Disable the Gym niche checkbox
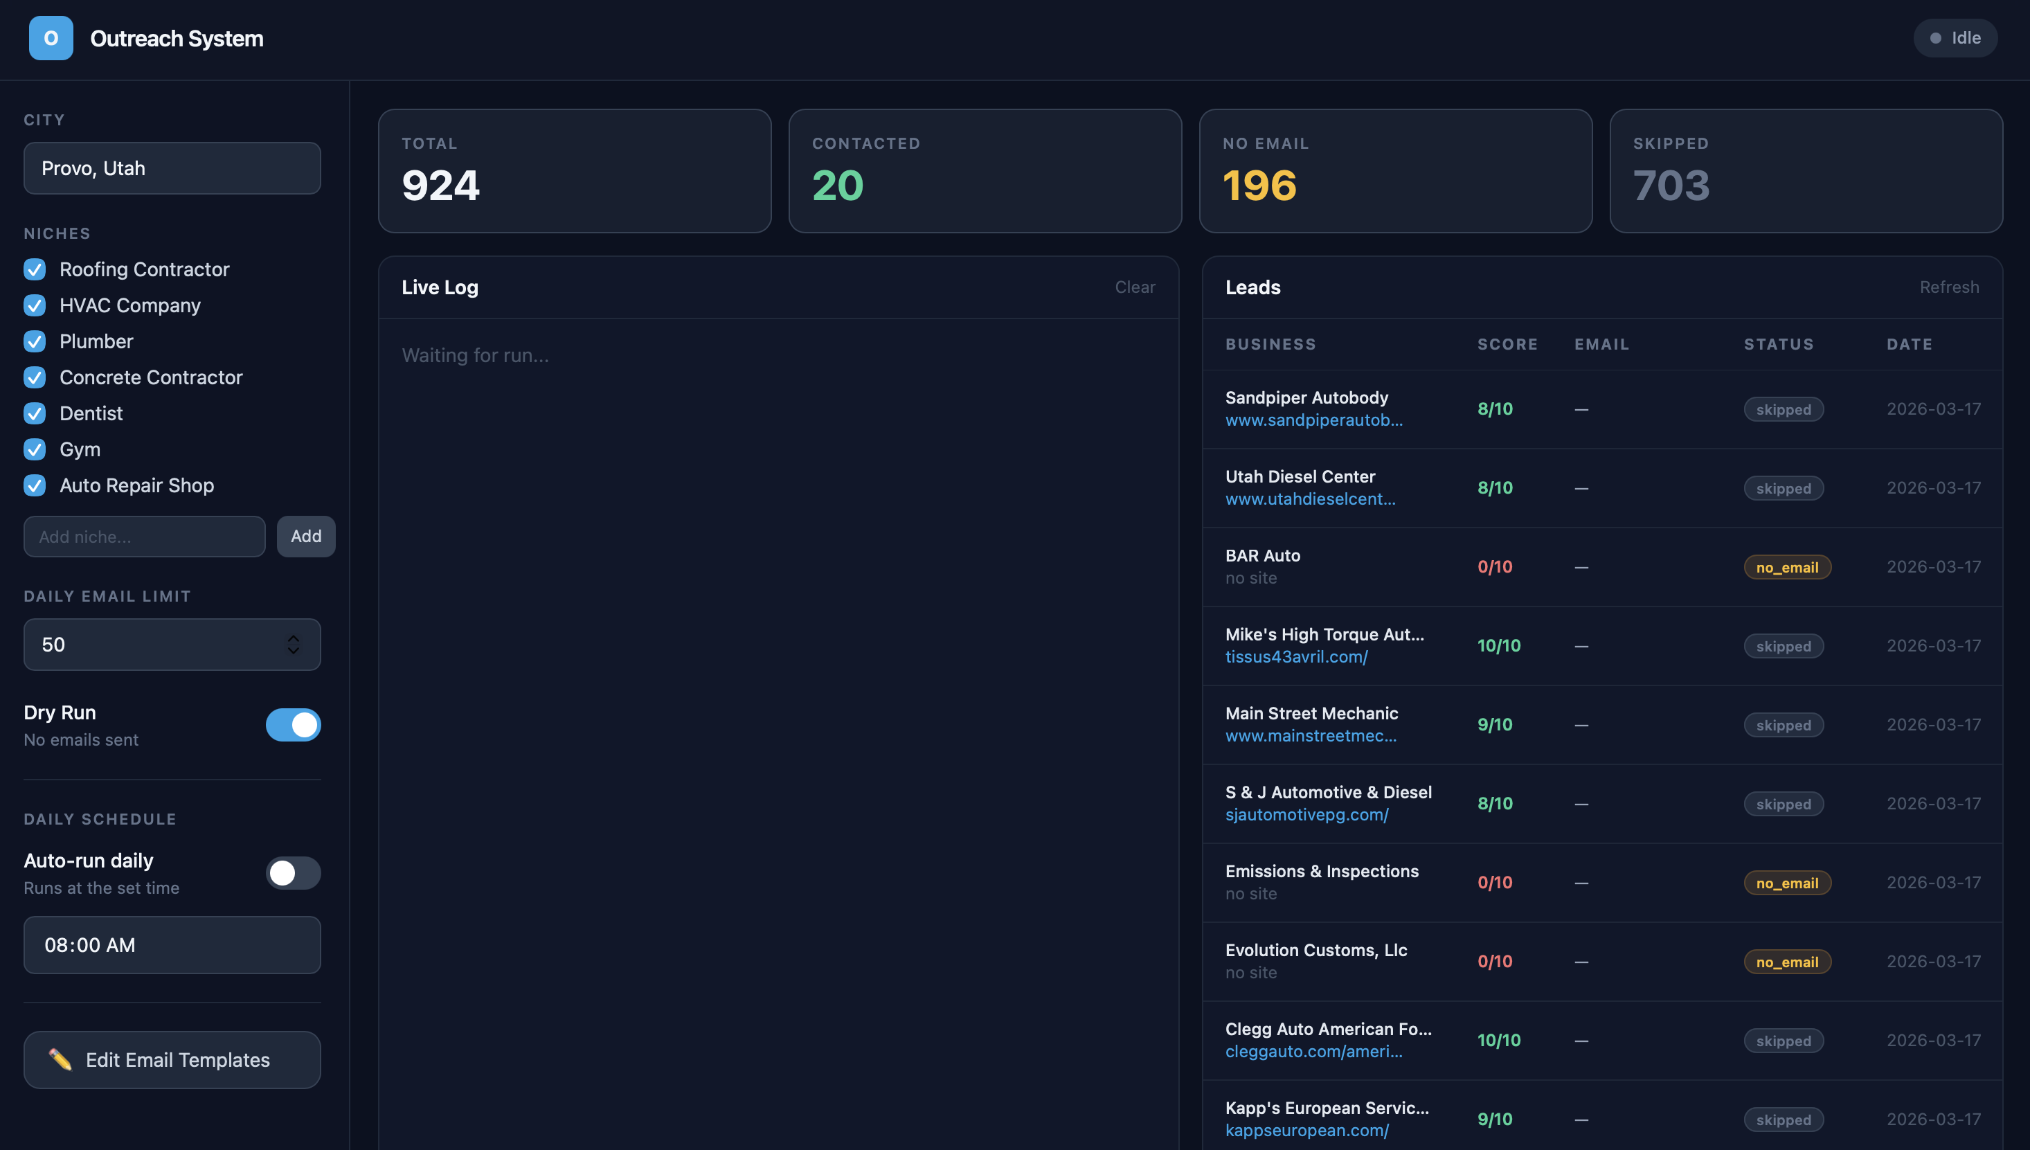Image resolution: width=2030 pixels, height=1150 pixels. (x=34, y=449)
